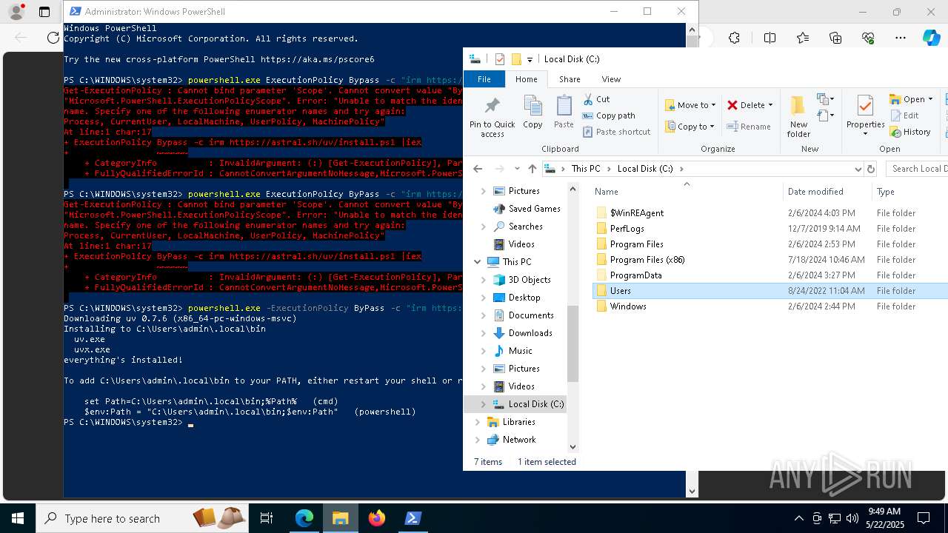Open the Delete options dropdown

point(770,105)
